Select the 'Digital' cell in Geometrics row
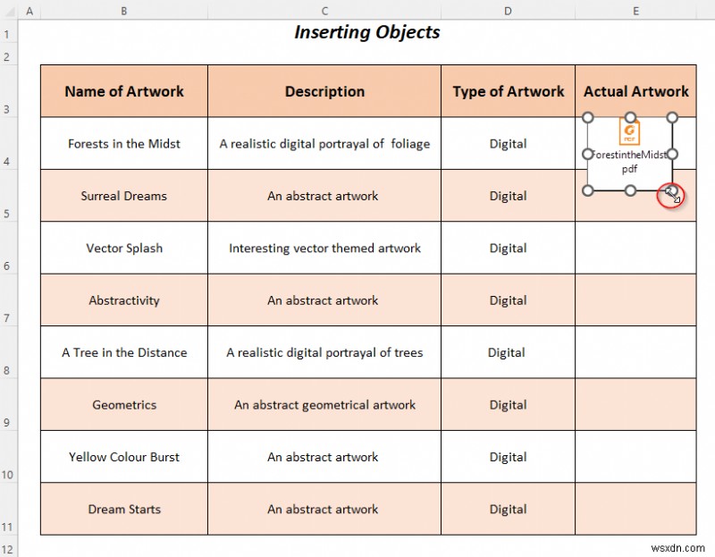715x557 pixels. coord(508,404)
